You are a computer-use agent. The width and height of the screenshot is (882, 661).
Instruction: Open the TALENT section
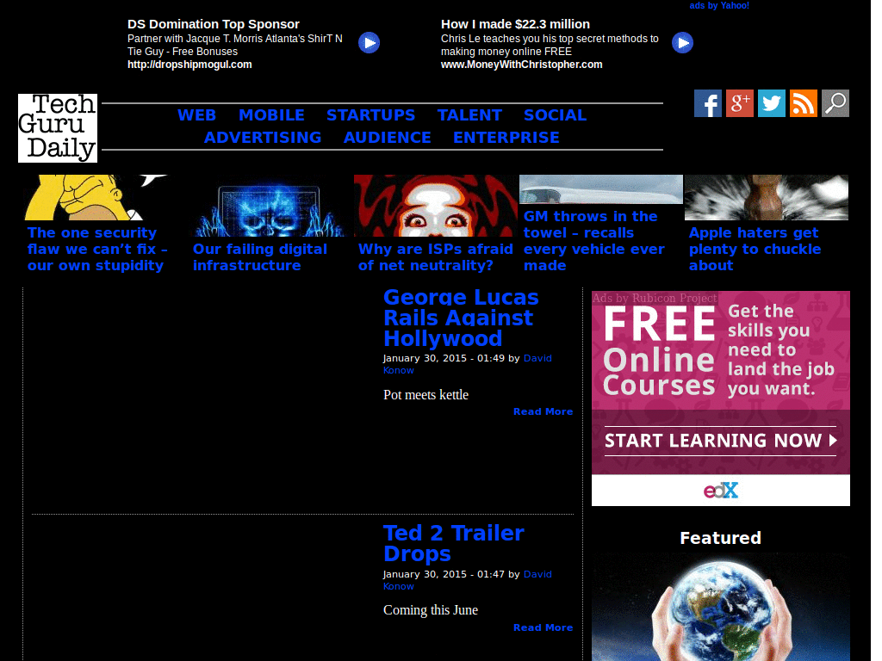469,115
